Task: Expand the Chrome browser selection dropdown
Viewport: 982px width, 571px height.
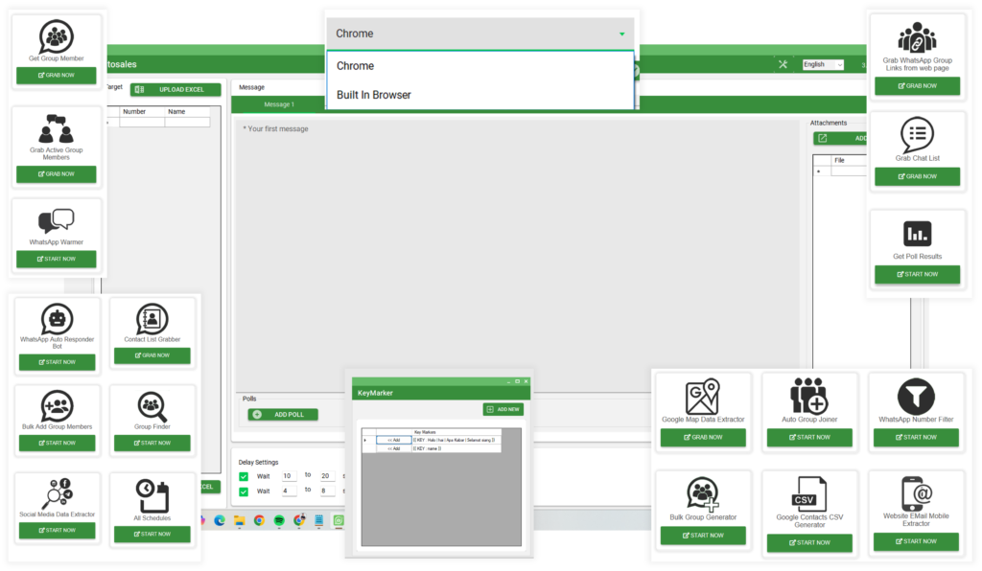Action: pyautogui.click(x=479, y=34)
